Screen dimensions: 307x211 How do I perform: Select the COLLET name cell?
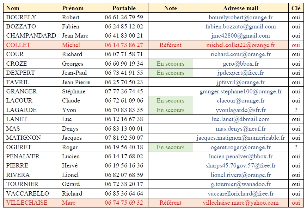tap(31, 45)
